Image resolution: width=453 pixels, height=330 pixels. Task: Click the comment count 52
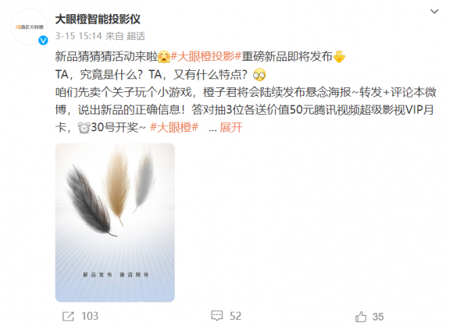point(235,316)
